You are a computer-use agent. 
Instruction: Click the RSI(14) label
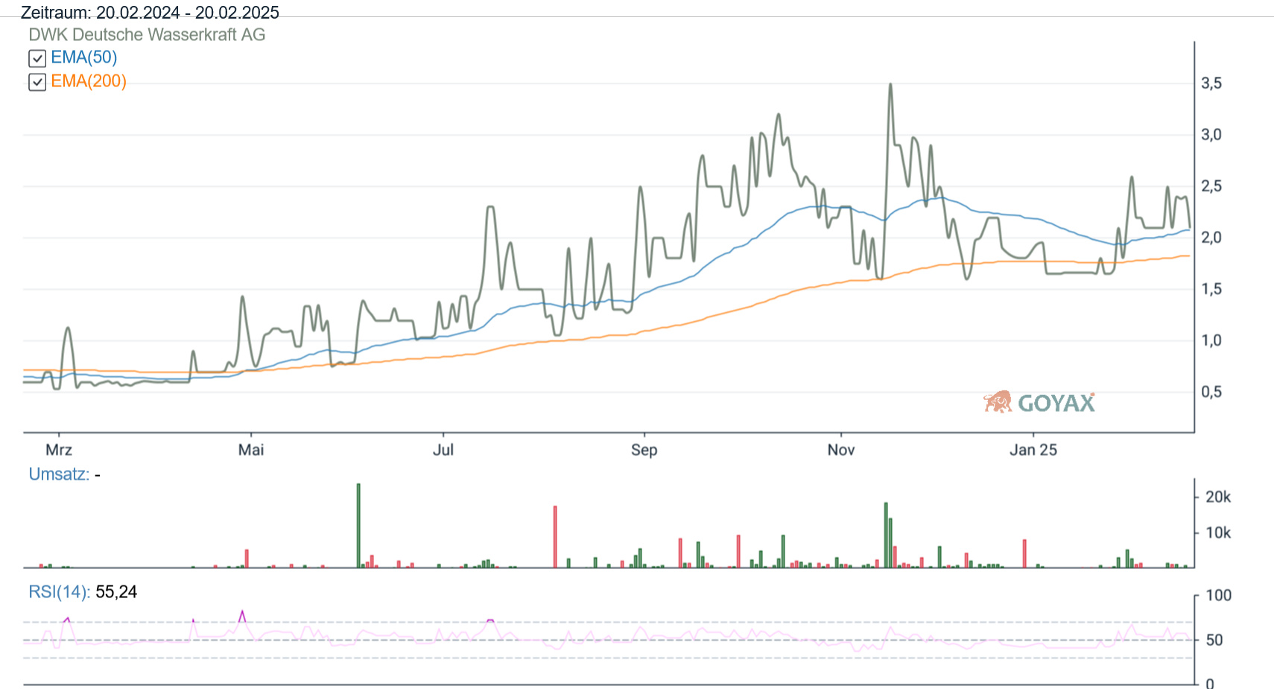[60, 592]
